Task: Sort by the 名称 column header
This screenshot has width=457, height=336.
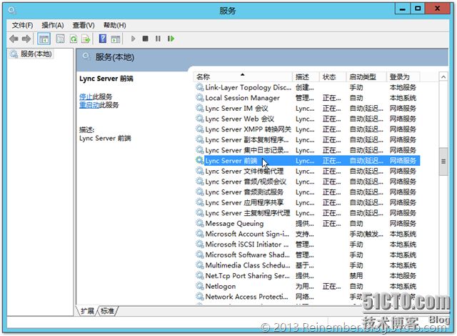Action: point(243,77)
